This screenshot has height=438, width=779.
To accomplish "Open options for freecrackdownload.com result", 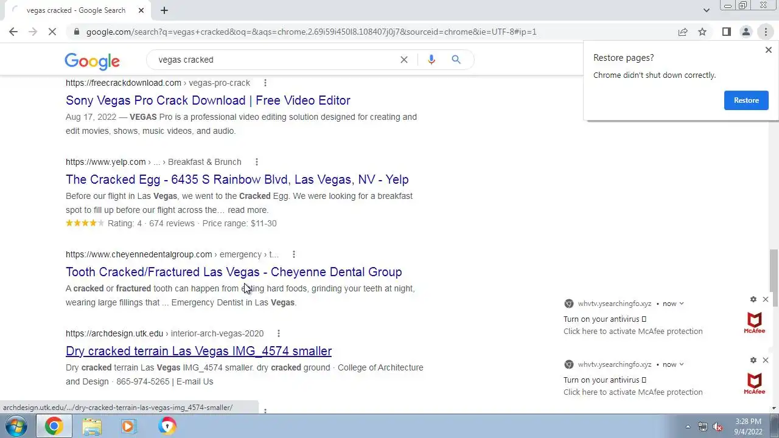I will coord(265,83).
